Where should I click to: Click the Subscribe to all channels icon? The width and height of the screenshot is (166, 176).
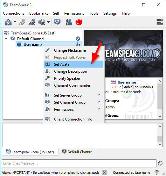(x=22, y=22)
